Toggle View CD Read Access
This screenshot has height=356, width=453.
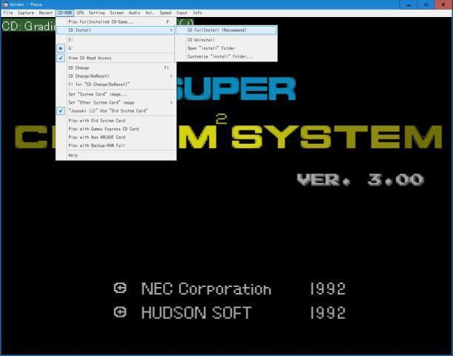point(116,58)
